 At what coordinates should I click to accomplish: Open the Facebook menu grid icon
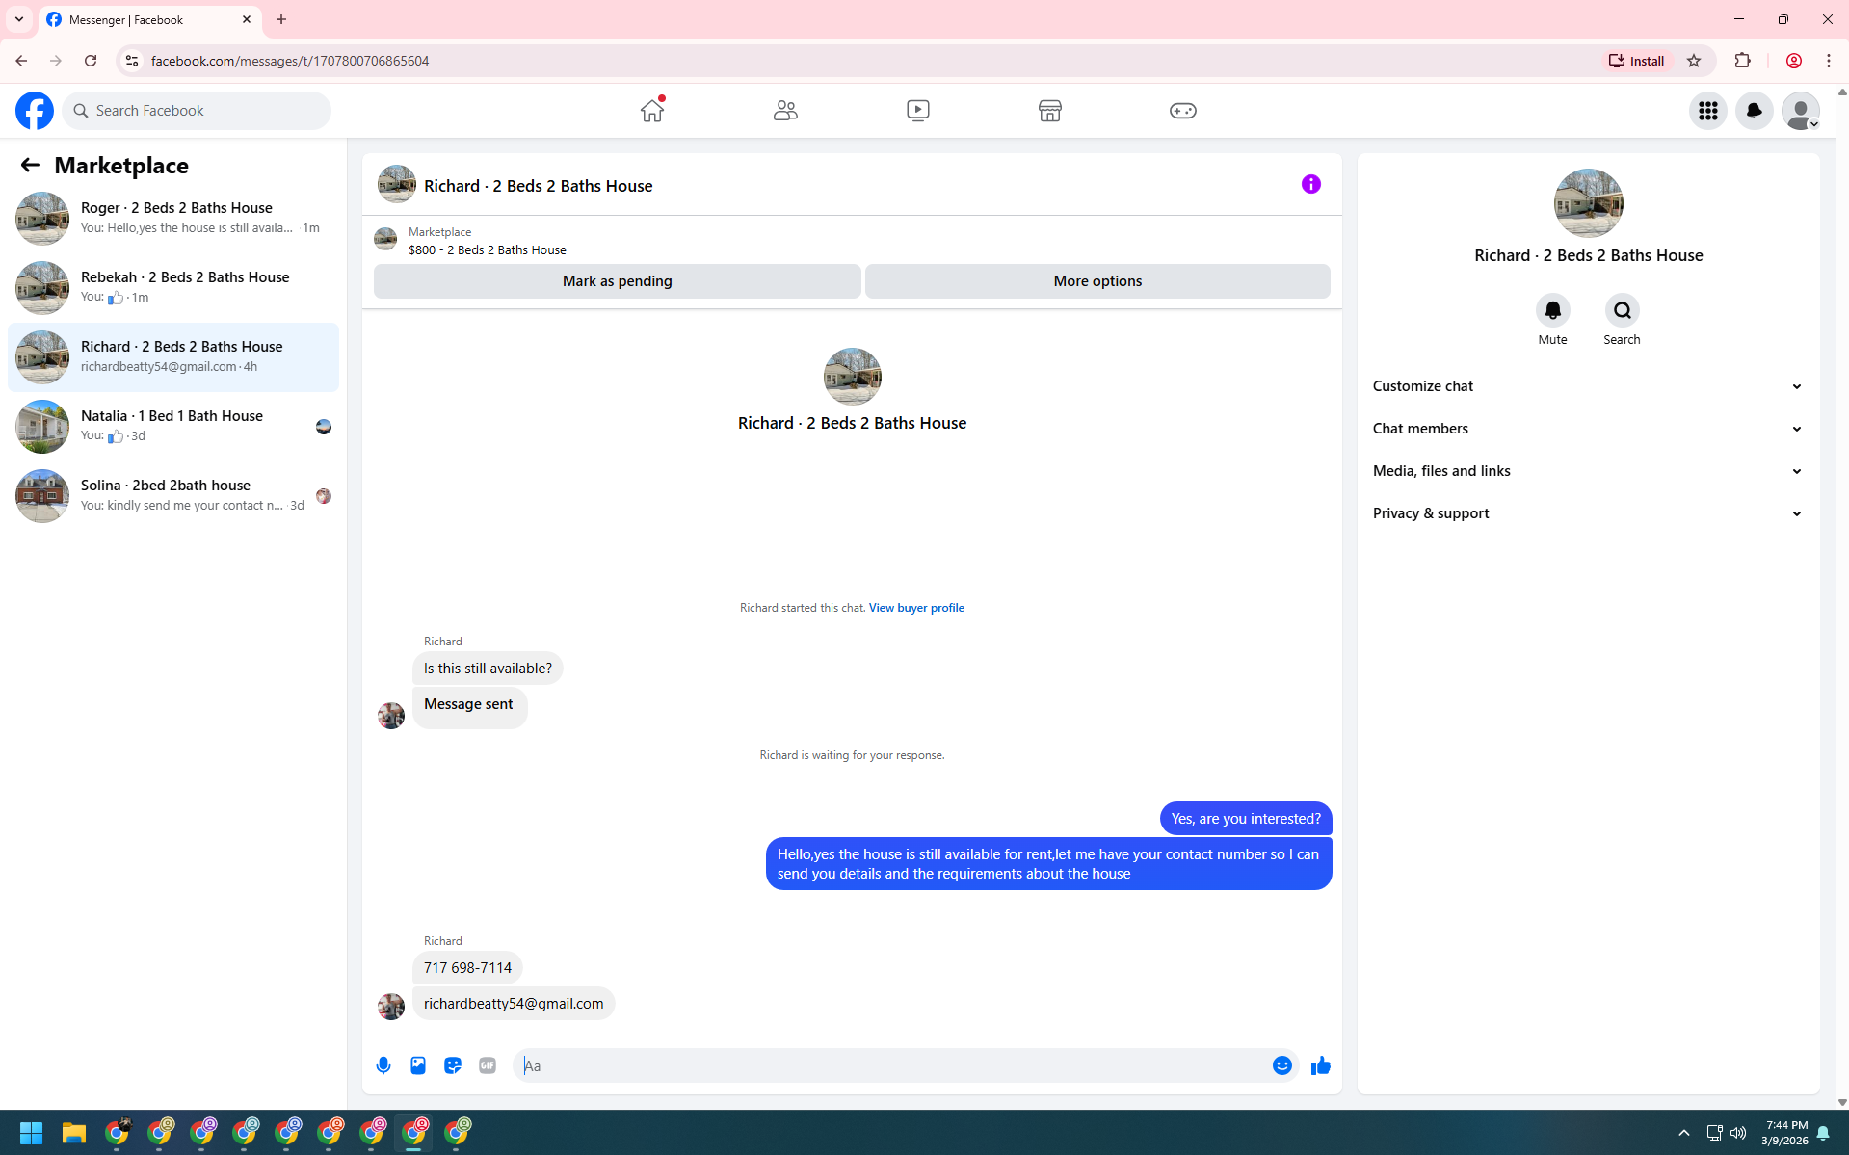click(1708, 111)
